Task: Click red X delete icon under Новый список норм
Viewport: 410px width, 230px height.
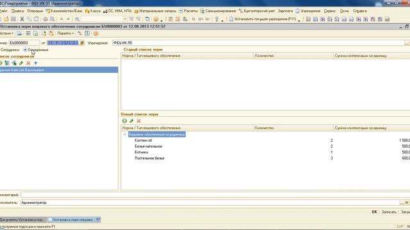Action: [139, 121]
